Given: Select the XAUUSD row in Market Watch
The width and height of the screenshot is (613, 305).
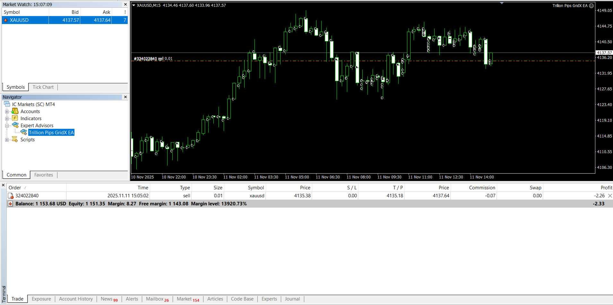Looking at the screenshot, I should tap(65, 20).
